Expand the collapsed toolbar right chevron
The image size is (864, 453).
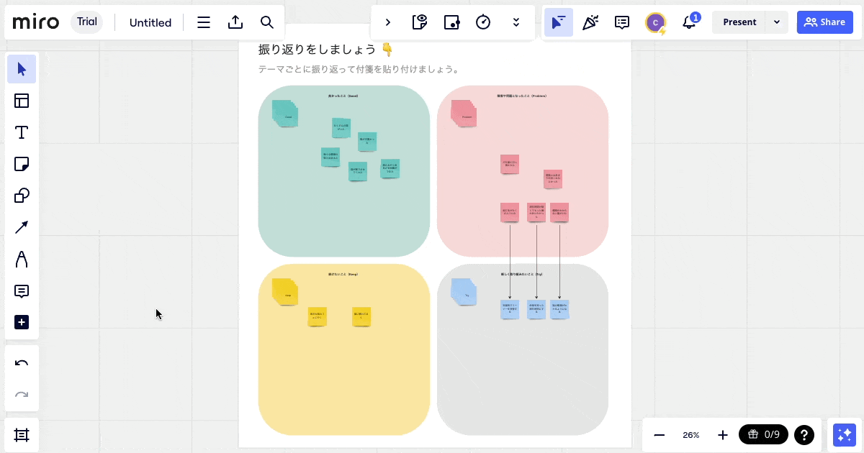[x=388, y=22]
